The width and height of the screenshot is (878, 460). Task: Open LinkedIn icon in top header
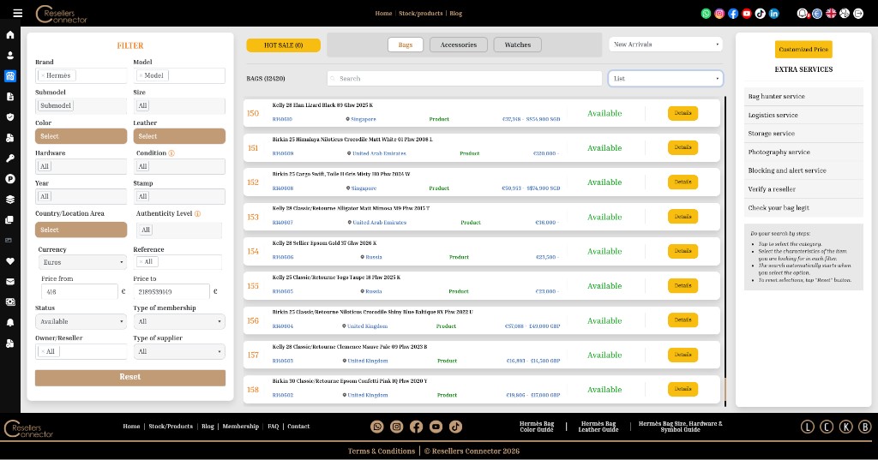pos(774,14)
